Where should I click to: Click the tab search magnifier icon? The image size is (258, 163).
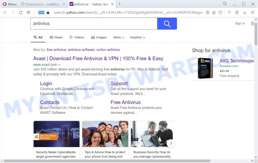225,3
